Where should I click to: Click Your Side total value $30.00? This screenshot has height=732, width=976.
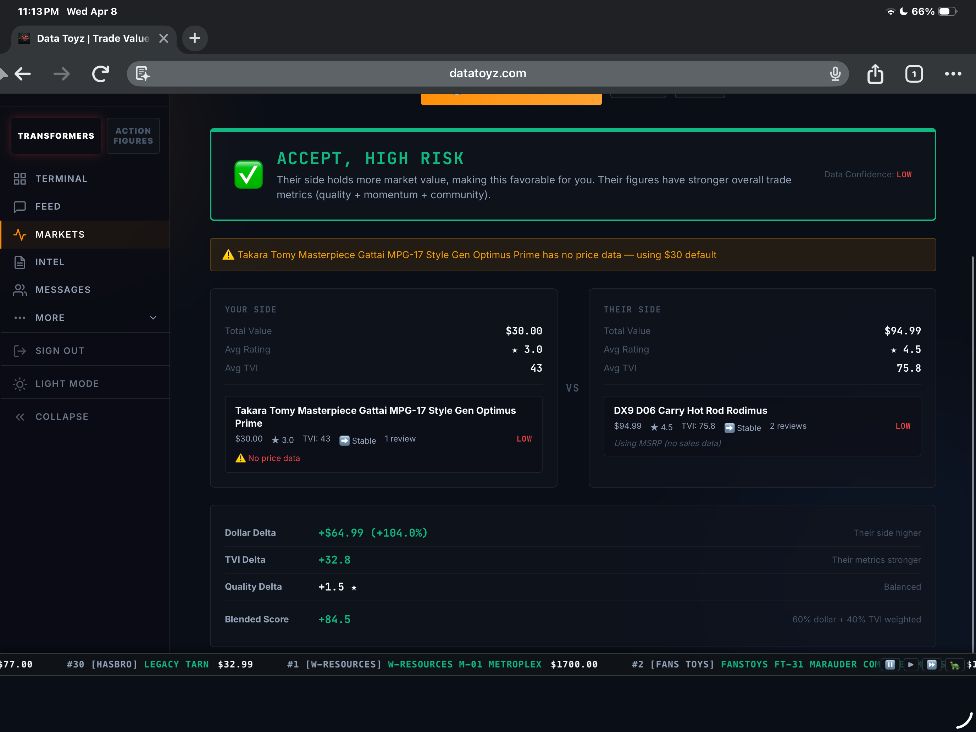click(524, 331)
